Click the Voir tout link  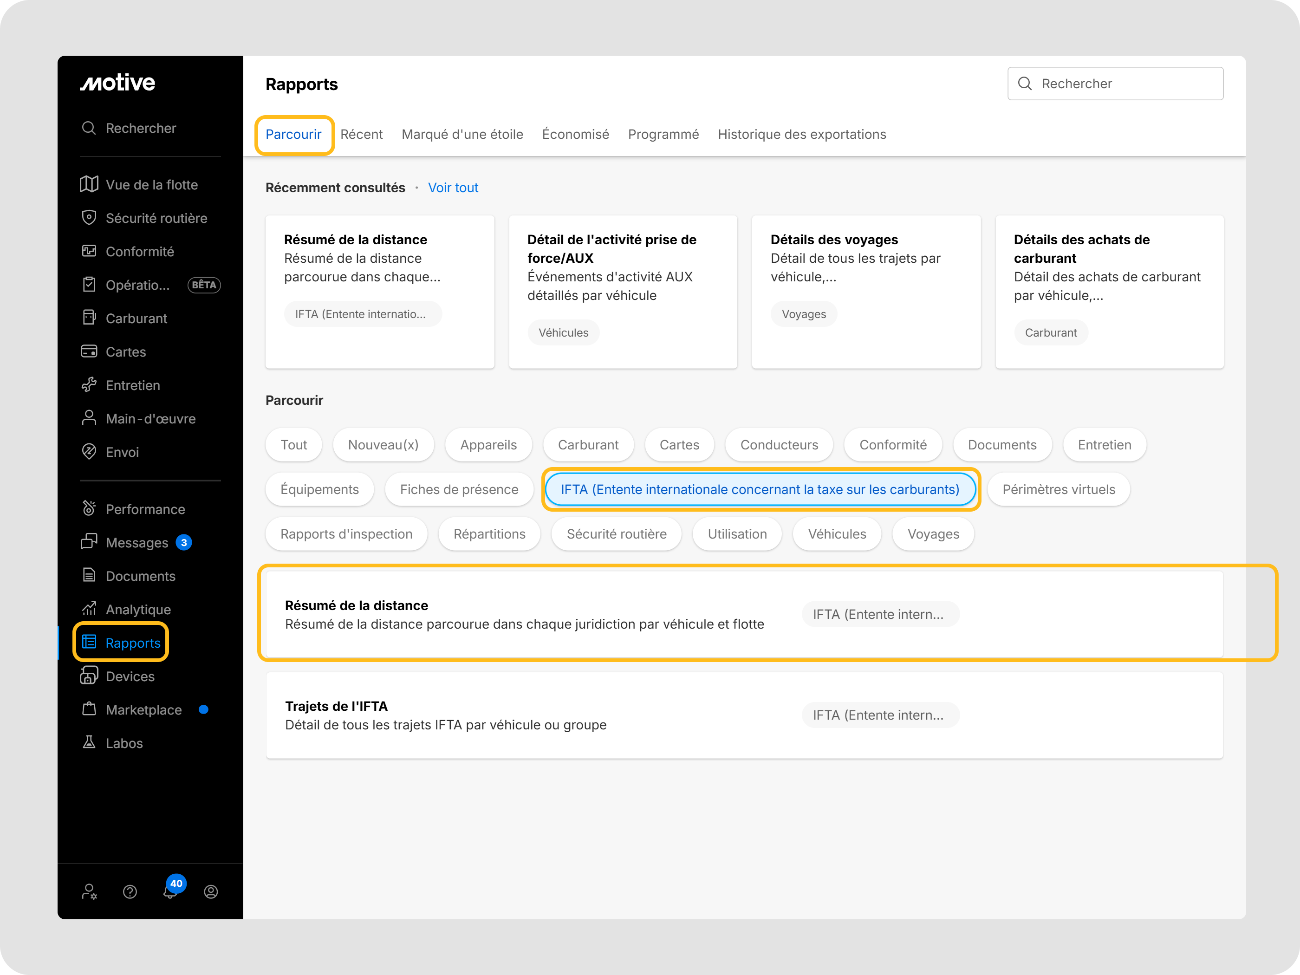[x=453, y=188]
